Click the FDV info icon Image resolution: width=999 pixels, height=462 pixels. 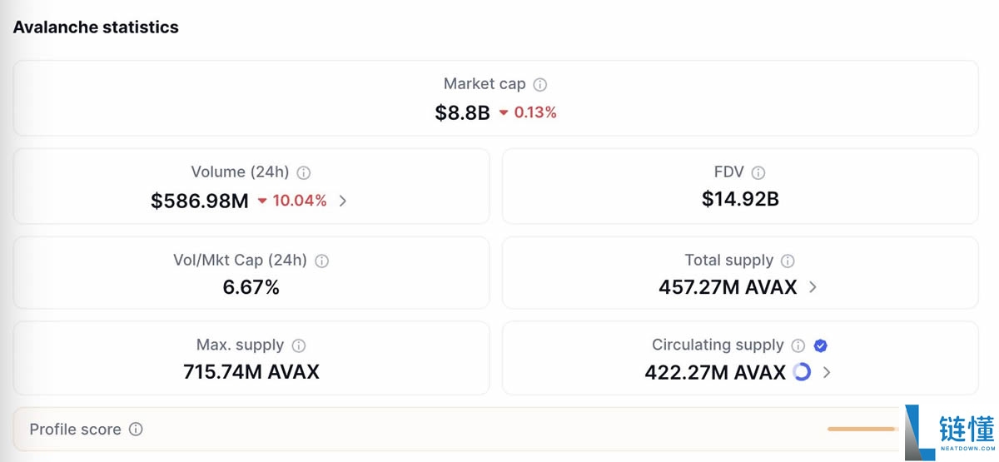[x=758, y=173]
